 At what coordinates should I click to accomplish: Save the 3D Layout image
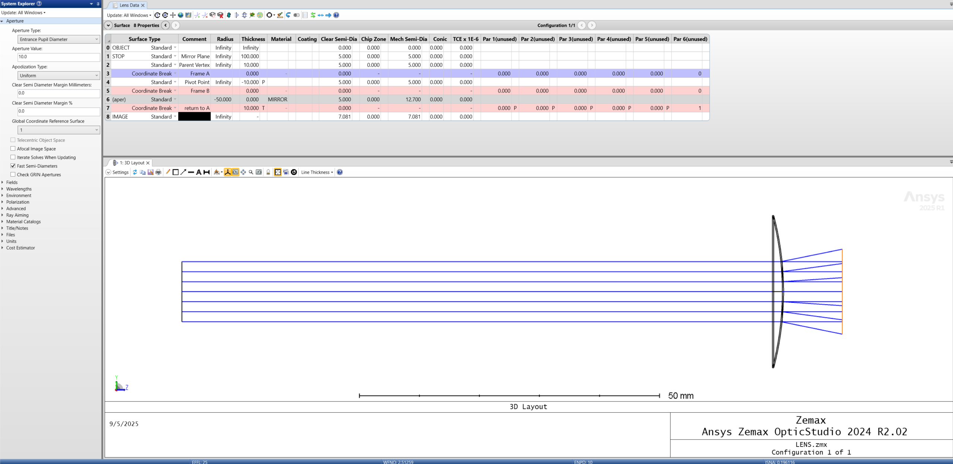pyautogui.click(x=151, y=172)
